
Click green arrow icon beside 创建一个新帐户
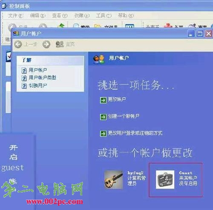(103, 117)
